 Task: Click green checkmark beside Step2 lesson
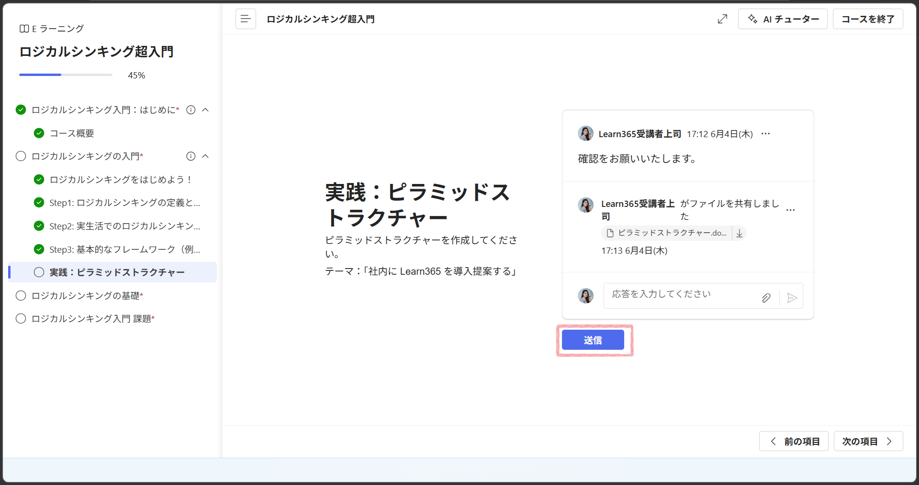pos(39,226)
